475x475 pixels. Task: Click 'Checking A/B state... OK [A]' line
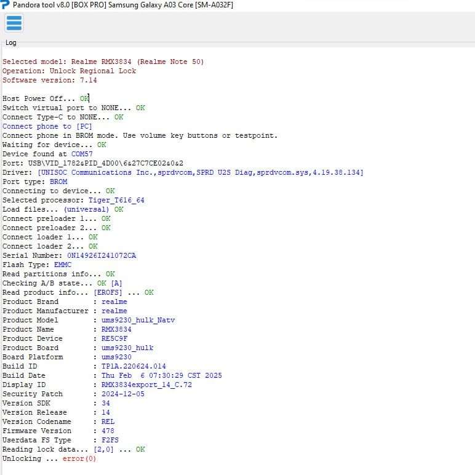62,284
